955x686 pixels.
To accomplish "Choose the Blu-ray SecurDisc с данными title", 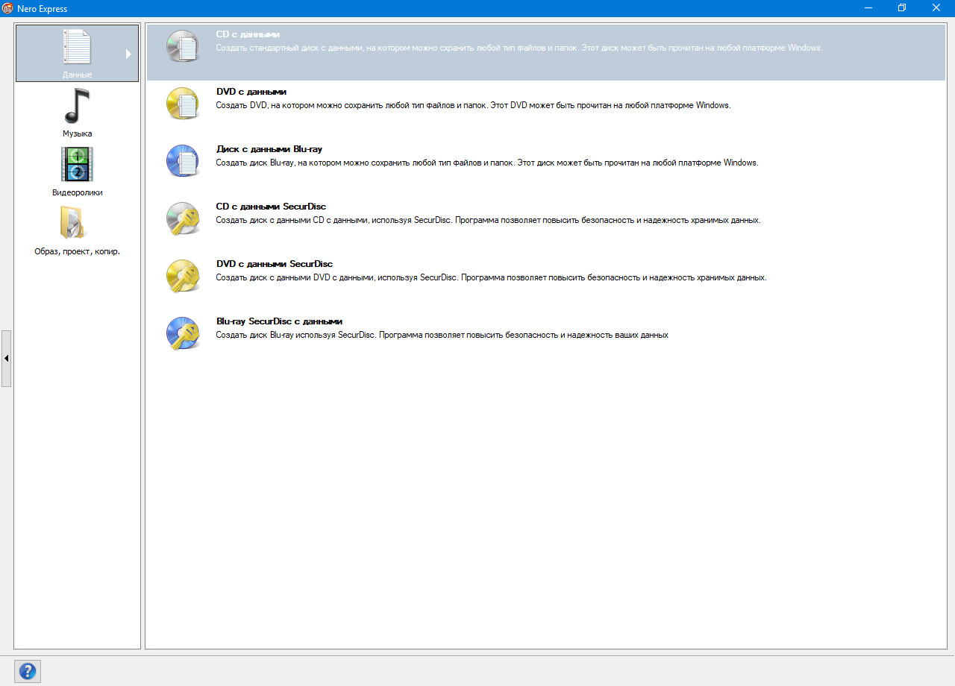I will coord(278,321).
